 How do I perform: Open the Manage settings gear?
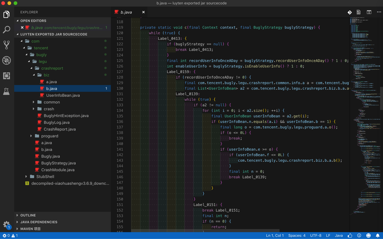6,225
